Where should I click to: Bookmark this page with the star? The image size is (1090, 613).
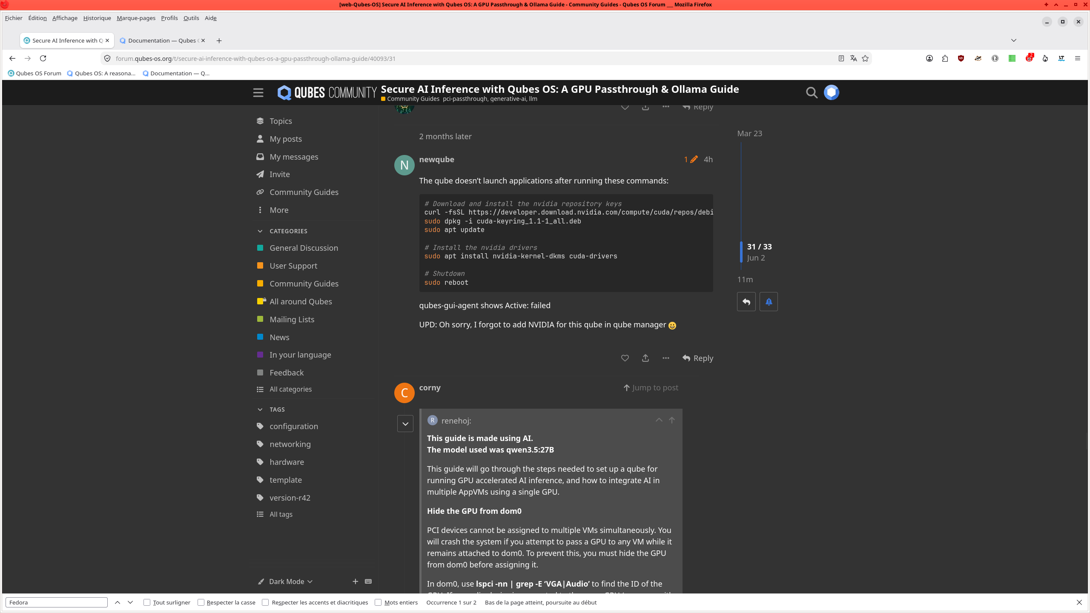pyautogui.click(x=865, y=58)
